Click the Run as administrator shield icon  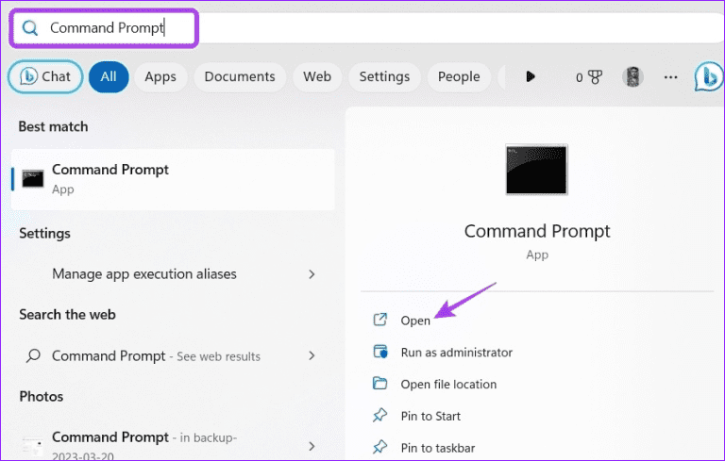point(380,352)
